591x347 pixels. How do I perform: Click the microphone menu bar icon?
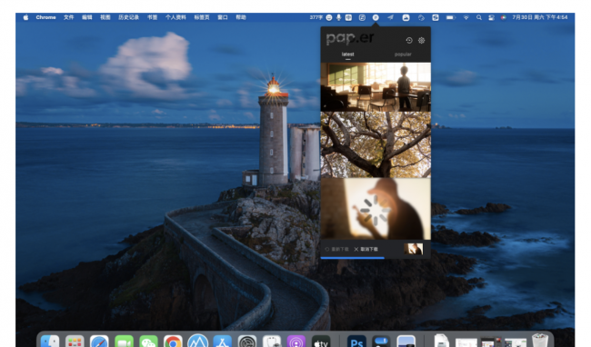coord(338,17)
